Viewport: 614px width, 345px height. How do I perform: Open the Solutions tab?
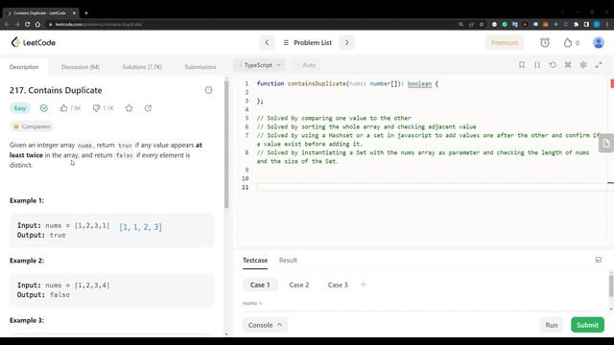point(142,67)
